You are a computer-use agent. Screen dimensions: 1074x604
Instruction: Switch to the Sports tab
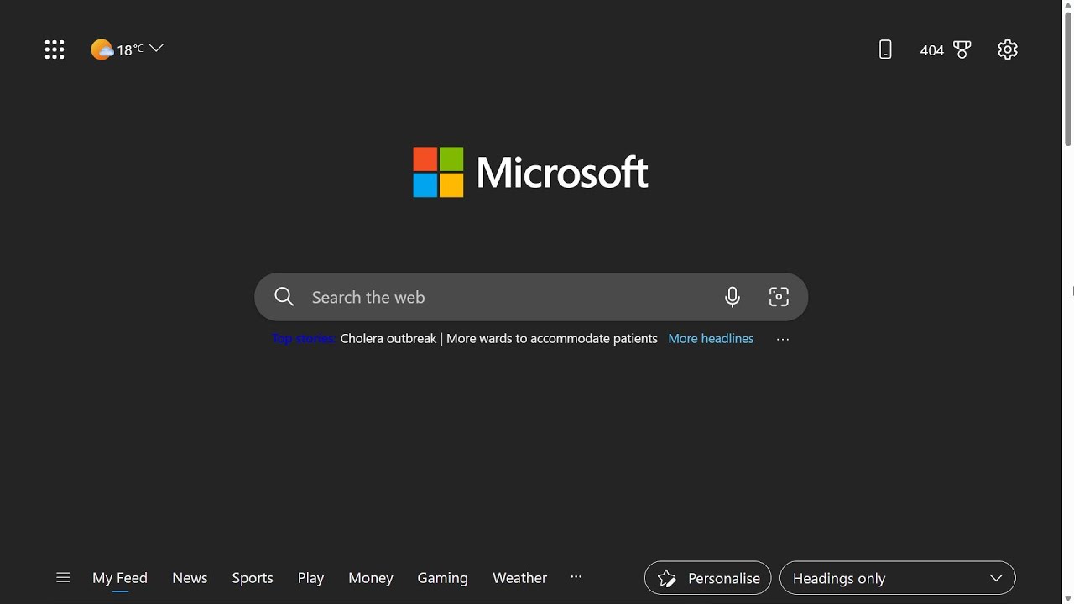click(253, 578)
